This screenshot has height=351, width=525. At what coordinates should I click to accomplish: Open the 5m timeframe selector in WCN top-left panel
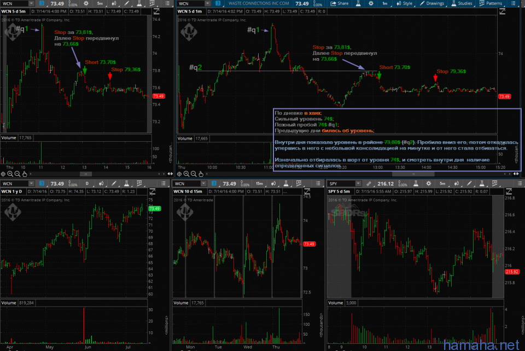click(100, 3)
